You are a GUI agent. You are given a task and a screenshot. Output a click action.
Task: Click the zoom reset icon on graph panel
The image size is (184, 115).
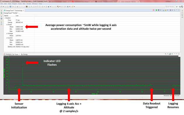pyautogui.click(x=170, y=54)
